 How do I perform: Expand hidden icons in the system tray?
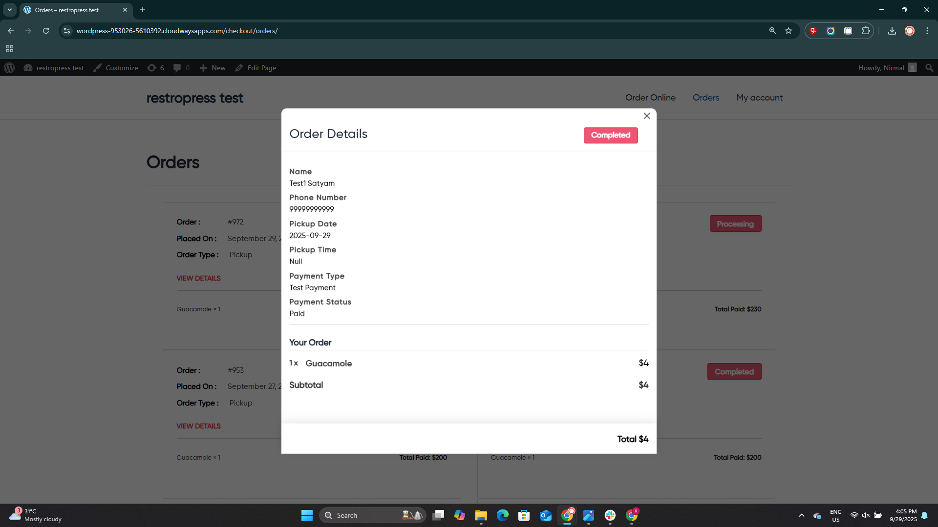click(801, 515)
